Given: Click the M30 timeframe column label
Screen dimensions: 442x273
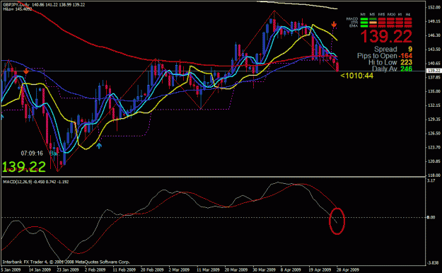Looking at the screenshot, I should [x=391, y=14].
